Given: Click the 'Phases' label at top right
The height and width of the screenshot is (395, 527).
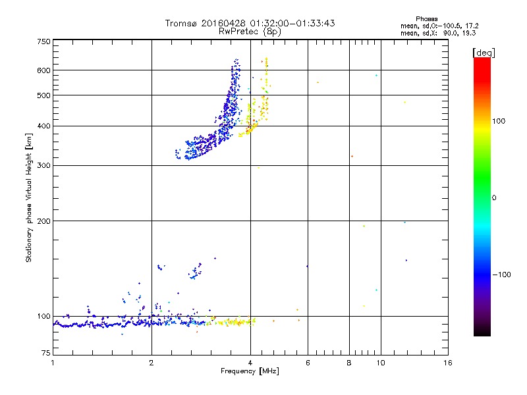Looking at the screenshot, I should (426, 19).
